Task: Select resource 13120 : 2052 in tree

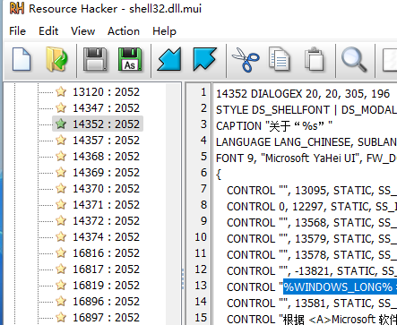Action: [x=106, y=92]
